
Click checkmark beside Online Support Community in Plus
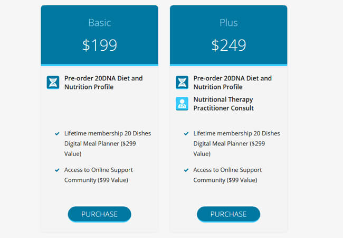click(x=186, y=170)
